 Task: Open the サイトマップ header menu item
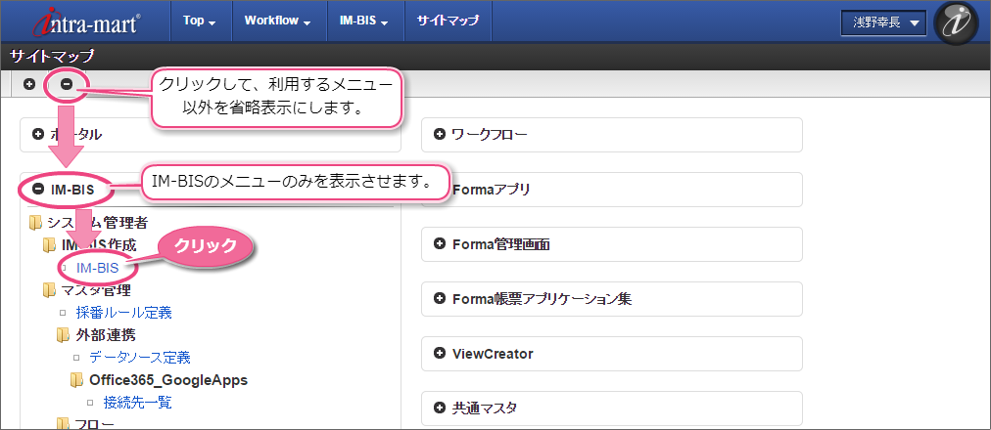tap(447, 21)
